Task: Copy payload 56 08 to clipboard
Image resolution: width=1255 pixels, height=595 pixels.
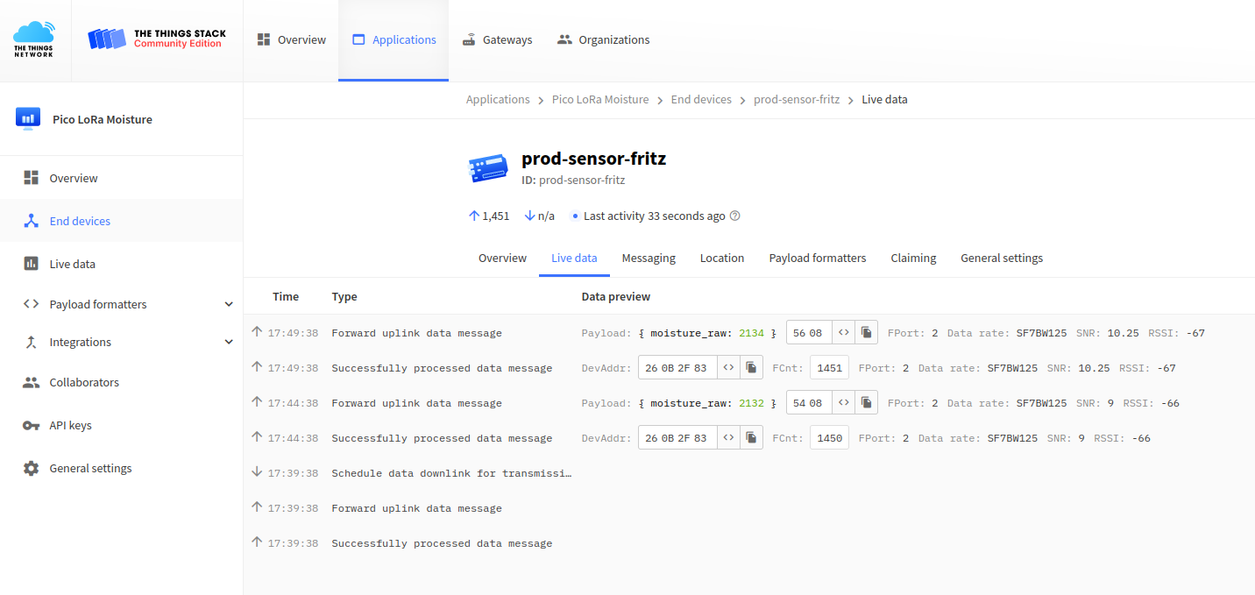Action: (x=866, y=332)
